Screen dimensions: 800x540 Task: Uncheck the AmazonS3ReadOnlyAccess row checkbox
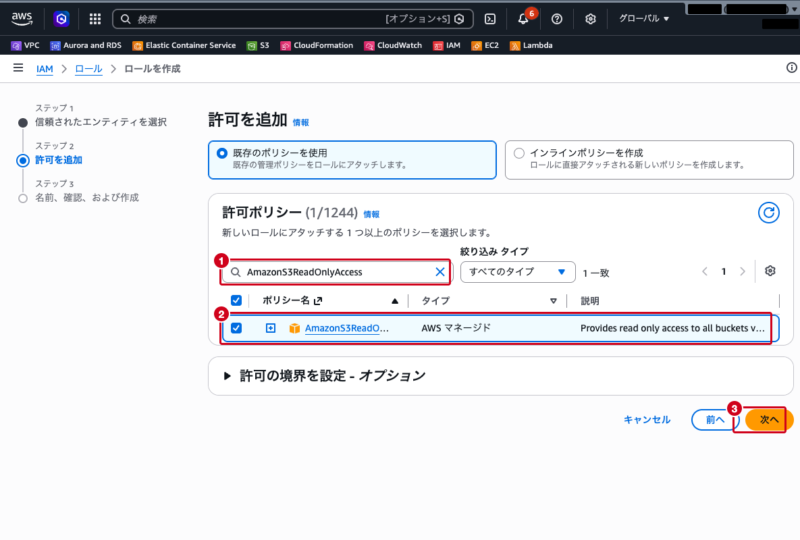click(236, 328)
